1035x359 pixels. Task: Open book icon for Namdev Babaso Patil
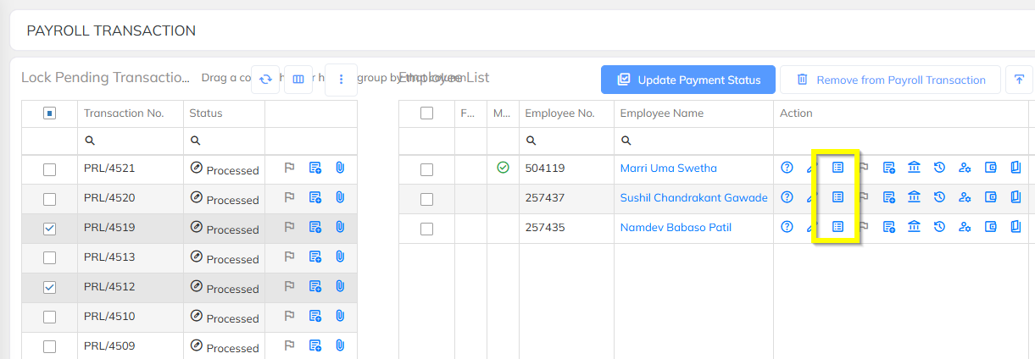1016,227
